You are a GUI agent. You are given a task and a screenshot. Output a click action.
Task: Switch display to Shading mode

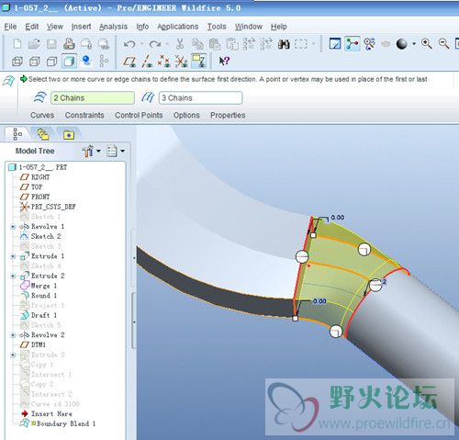69,62
